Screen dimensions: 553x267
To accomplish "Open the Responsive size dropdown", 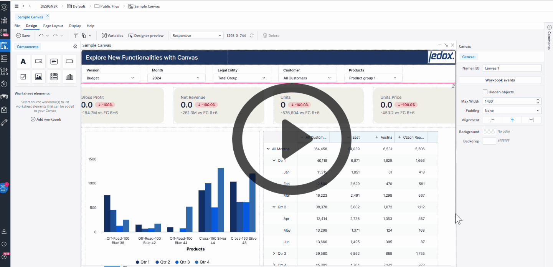I will click(197, 35).
